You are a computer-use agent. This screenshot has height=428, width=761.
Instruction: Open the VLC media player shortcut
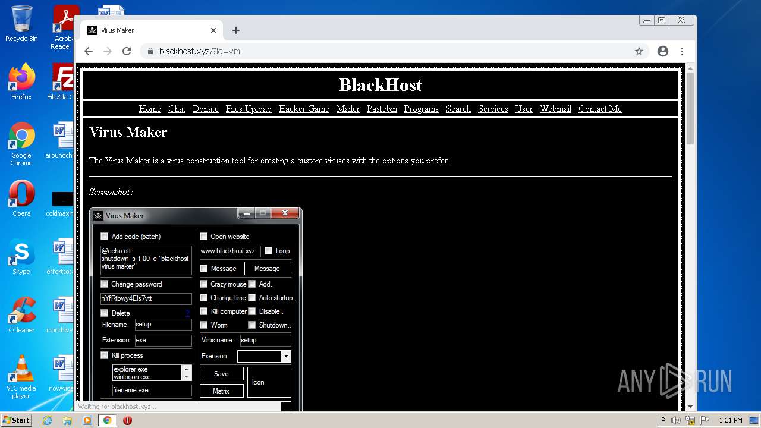(21, 377)
